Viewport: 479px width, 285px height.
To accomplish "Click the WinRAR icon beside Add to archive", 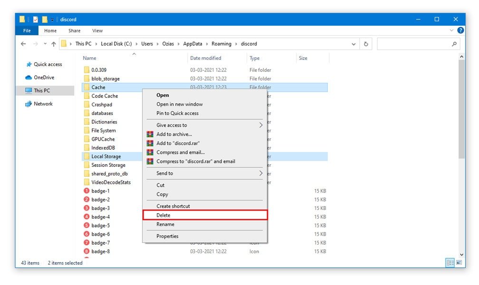I will (x=150, y=134).
